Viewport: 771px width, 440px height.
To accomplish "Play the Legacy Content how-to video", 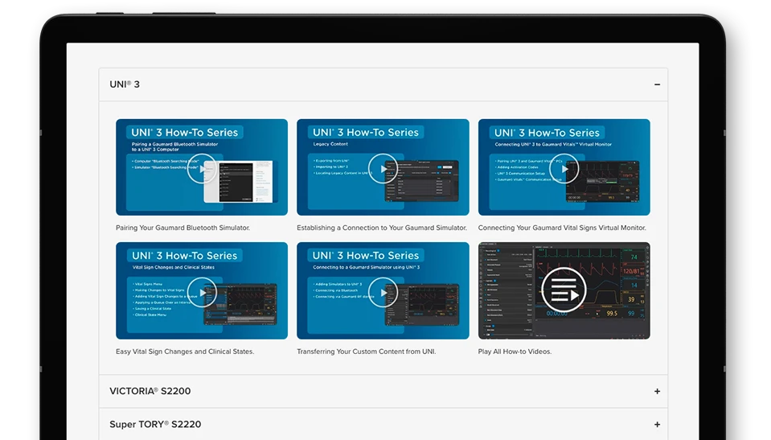I will [x=383, y=168].
